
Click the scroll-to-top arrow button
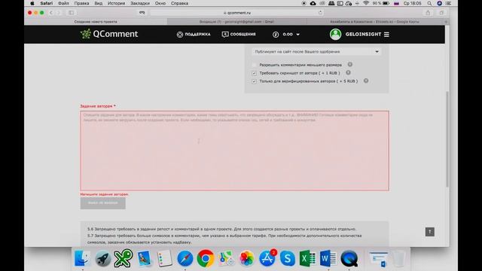click(430, 232)
